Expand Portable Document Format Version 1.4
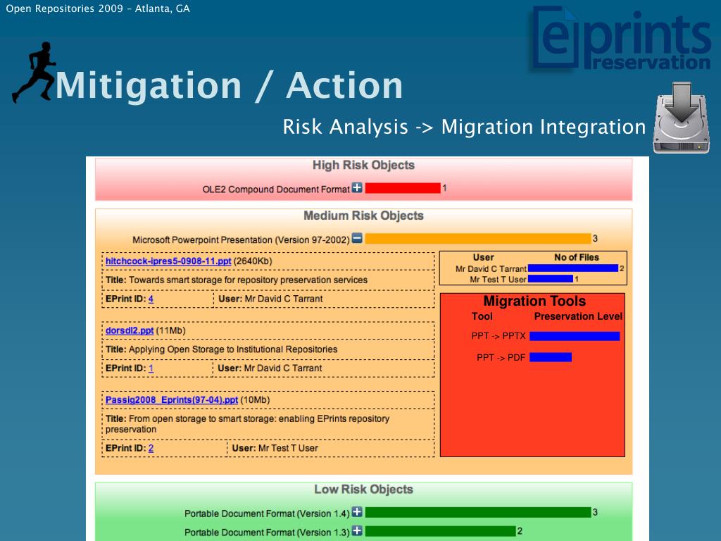This screenshot has width=721, height=541. click(357, 512)
